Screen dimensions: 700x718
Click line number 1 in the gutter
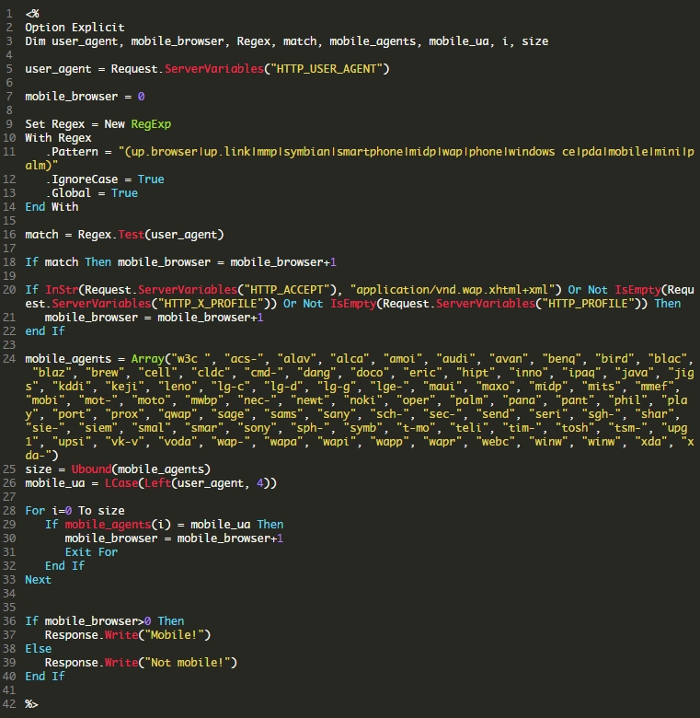[9, 14]
